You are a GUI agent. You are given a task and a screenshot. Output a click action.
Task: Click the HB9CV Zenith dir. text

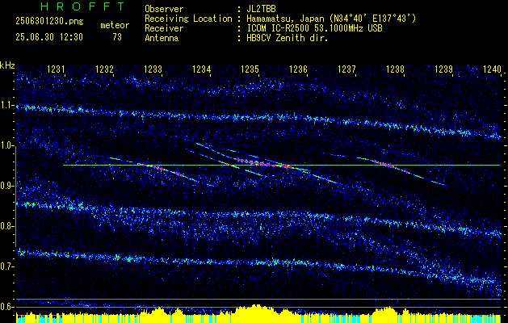click(288, 38)
